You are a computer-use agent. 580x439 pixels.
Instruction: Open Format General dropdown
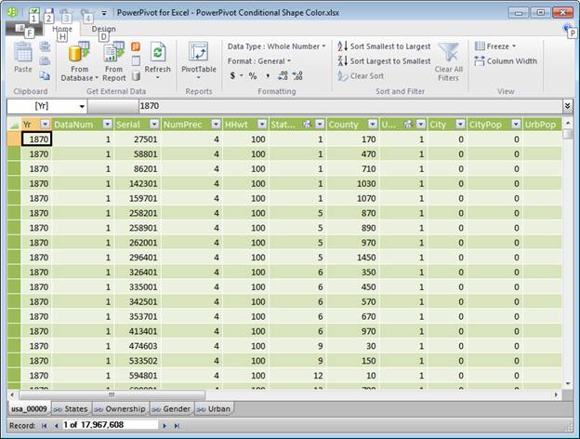(x=259, y=60)
